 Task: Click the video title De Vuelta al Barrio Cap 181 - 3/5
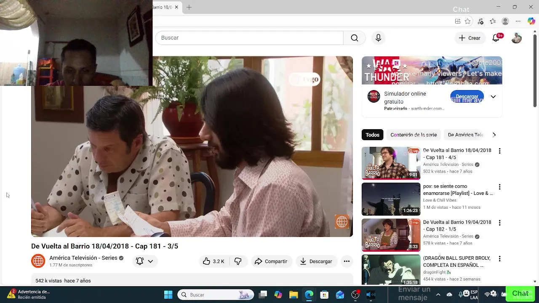coord(104,246)
